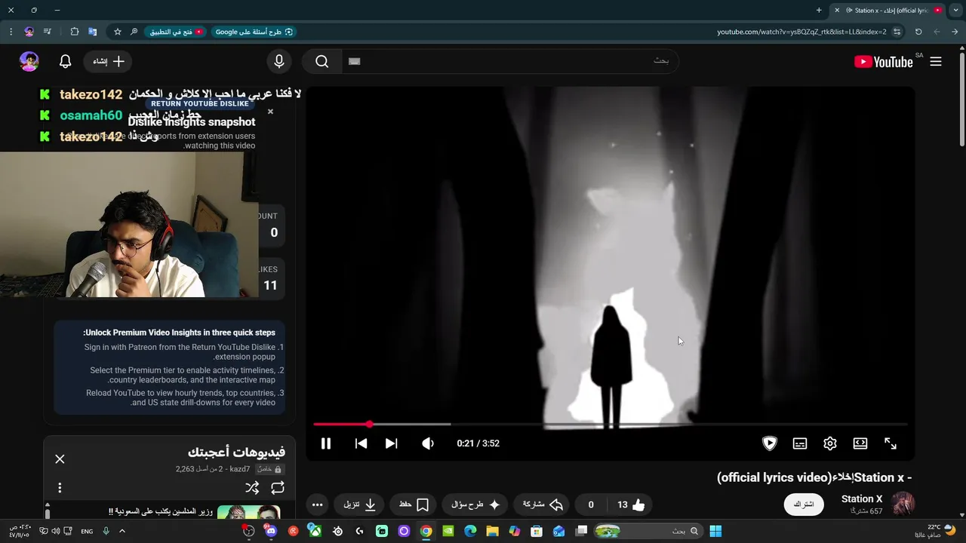Viewport: 966px width, 543px height.
Task: Skip to next video in playlist
Action: 391,443
